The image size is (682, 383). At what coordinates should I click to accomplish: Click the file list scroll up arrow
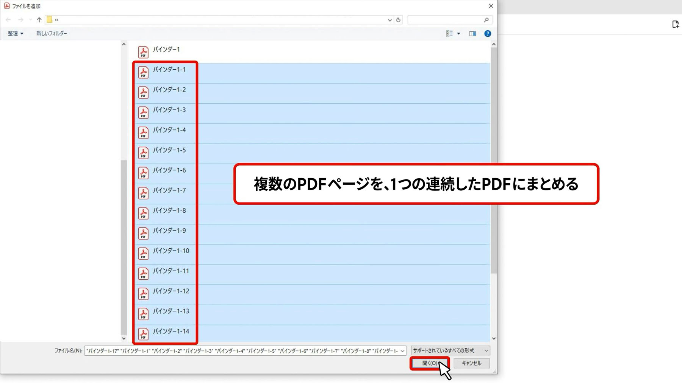[x=494, y=44]
